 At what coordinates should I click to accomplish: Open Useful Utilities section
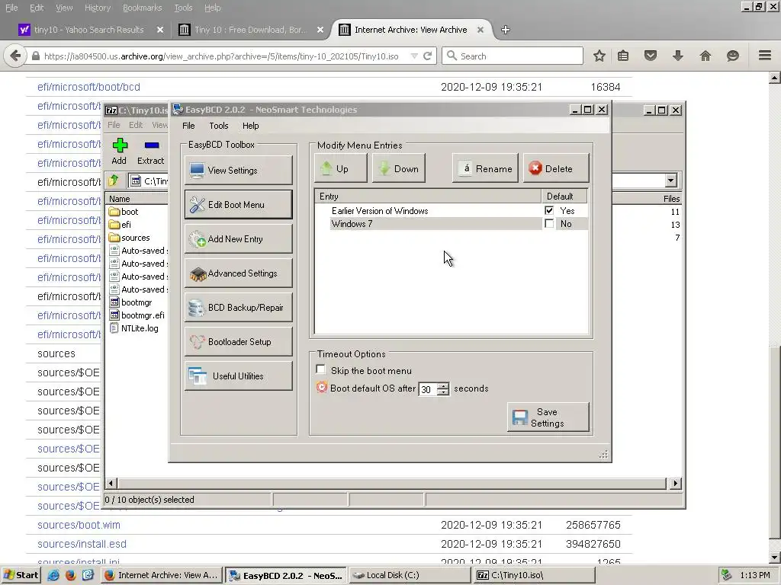[x=238, y=376]
